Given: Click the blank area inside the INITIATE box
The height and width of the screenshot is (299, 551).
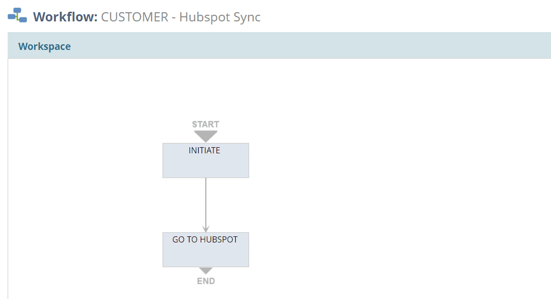Looking at the screenshot, I should tap(206, 167).
